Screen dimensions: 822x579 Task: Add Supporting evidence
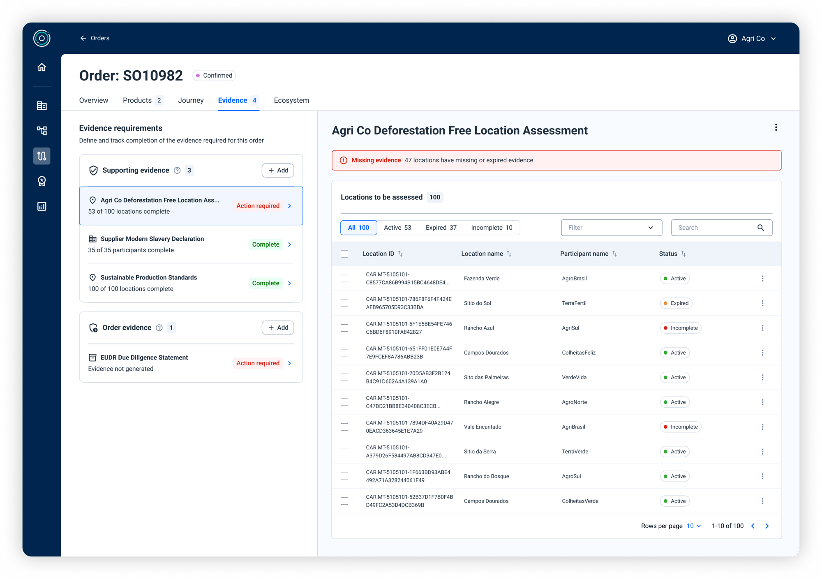coord(278,170)
